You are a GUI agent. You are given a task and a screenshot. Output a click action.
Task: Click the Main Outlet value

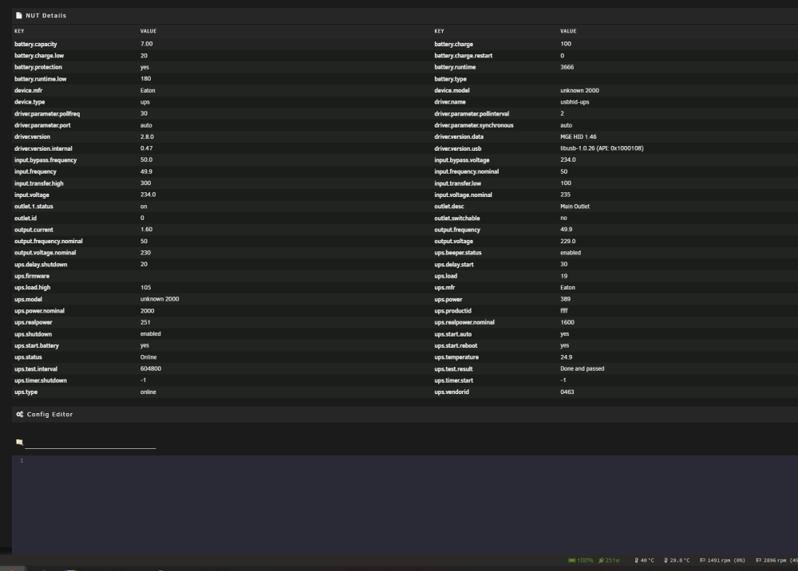(575, 207)
